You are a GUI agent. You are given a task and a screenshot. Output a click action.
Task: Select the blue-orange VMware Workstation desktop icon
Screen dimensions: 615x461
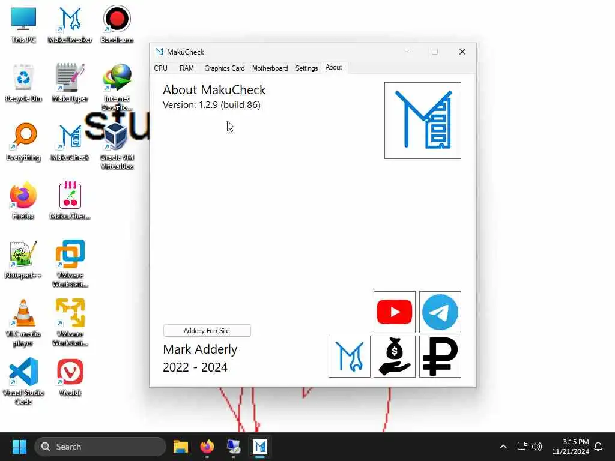[x=70, y=264]
